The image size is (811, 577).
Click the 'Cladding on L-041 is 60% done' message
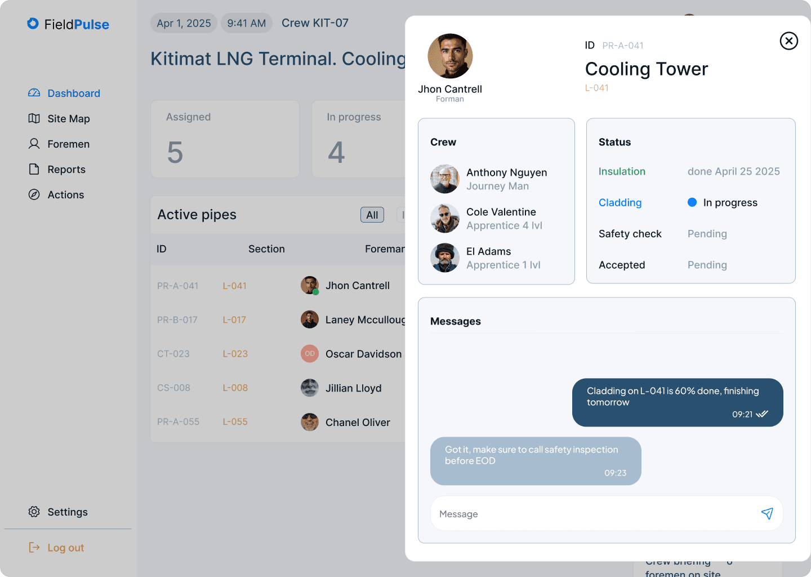point(678,402)
